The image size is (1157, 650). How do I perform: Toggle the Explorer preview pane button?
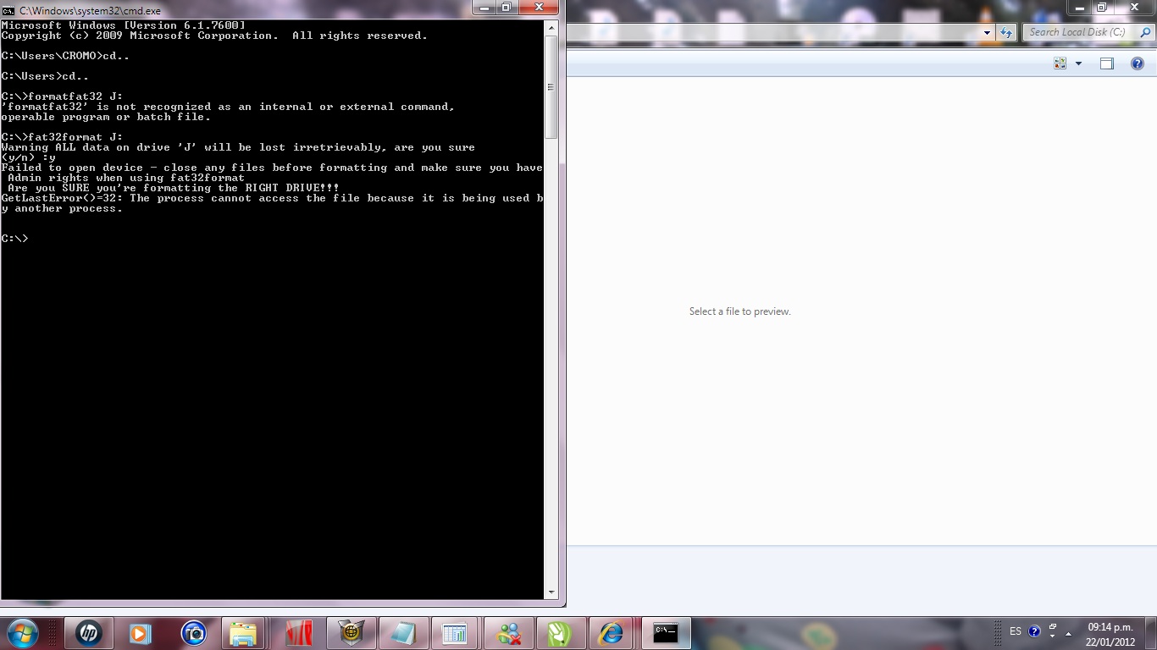coord(1106,63)
